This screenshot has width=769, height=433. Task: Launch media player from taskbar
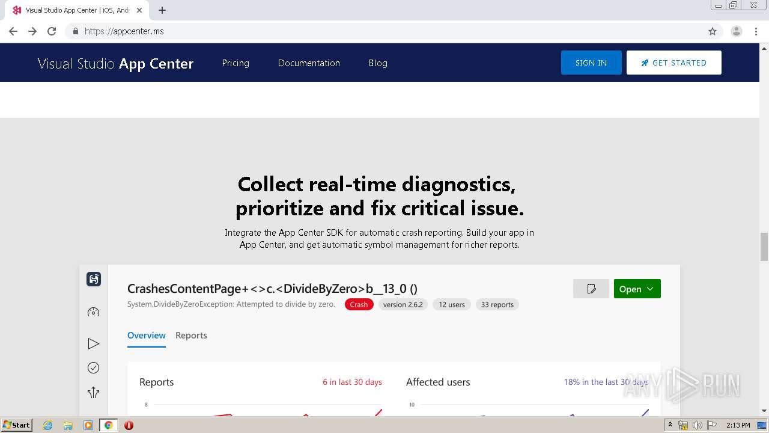88,425
